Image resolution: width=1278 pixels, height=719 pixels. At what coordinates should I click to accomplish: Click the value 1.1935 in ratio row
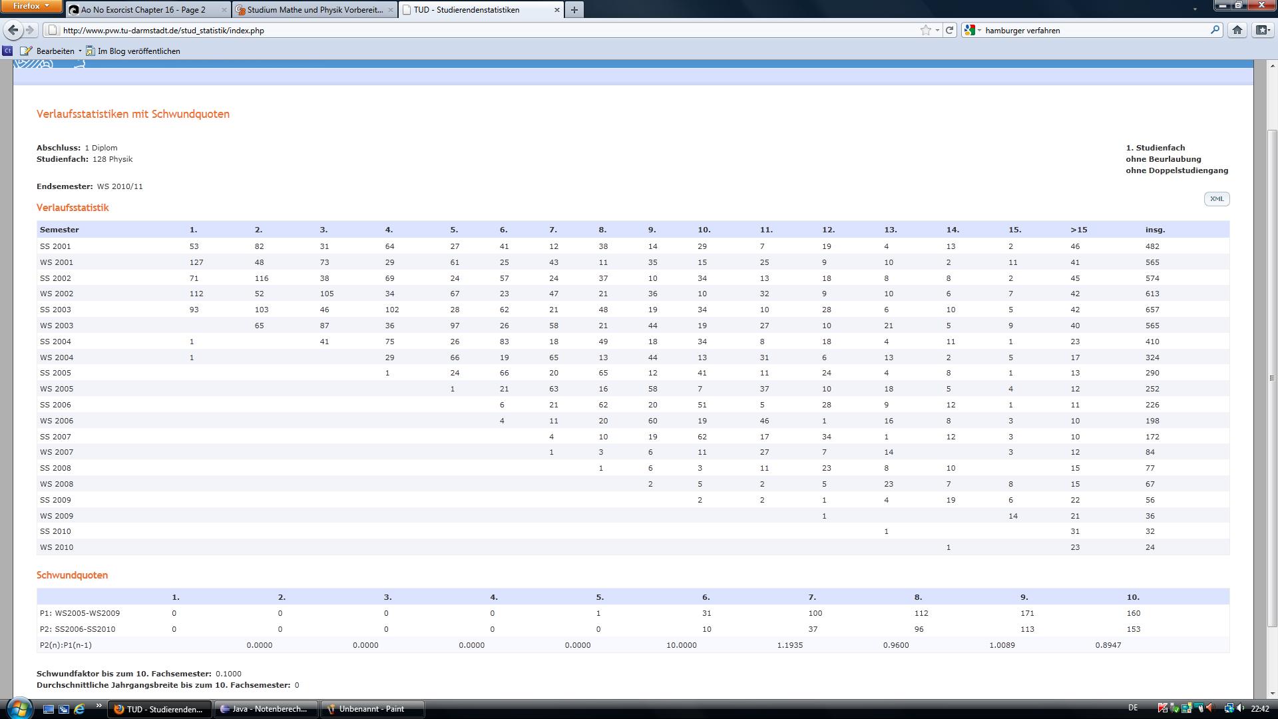pyautogui.click(x=790, y=645)
